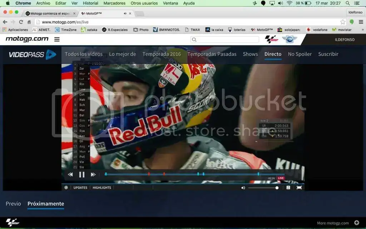Open motogp.com hamburger menu
Image resolution: width=366 pixels, height=229 pixels.
pyautogui.click(x=57, y=39)
